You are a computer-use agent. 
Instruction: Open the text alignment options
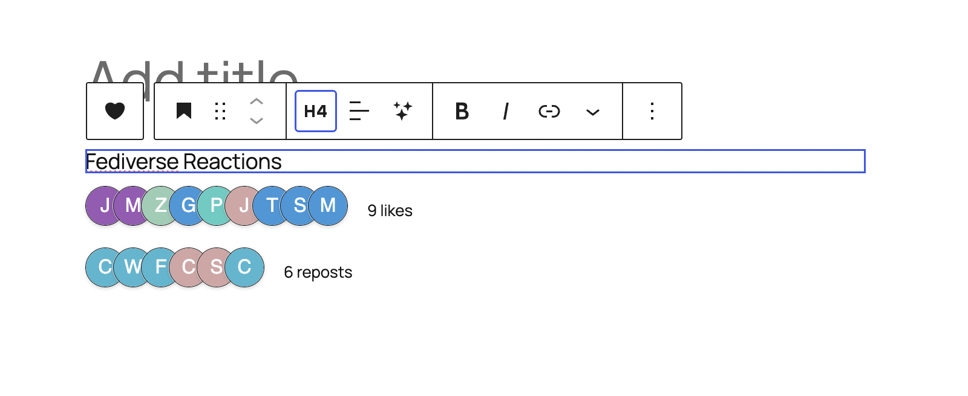point(359,111)
